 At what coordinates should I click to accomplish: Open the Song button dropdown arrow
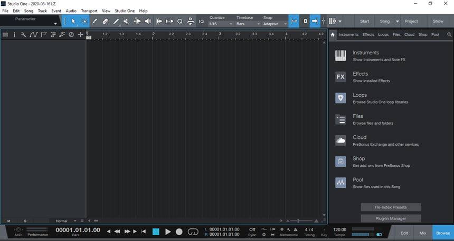[x=397, y=22]
